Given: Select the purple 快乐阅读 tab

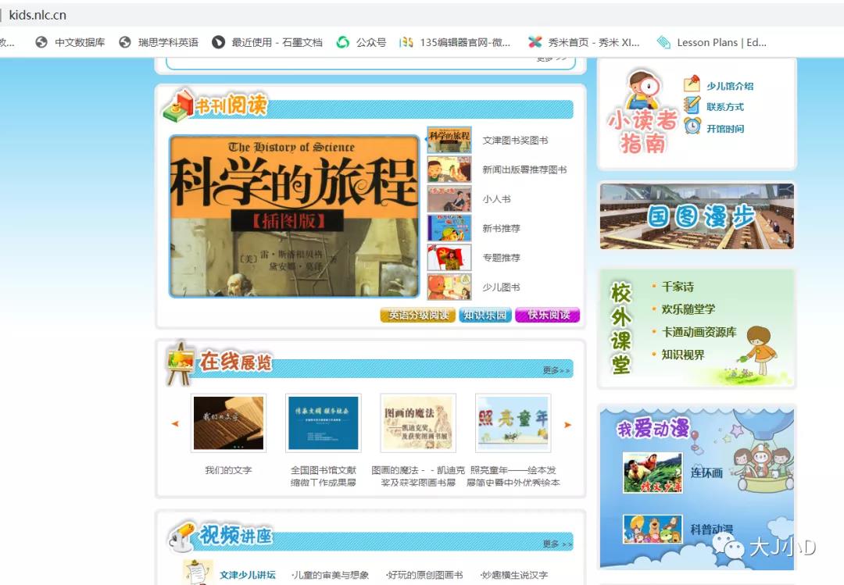Looking at the screenshot, I should (548, 316).
